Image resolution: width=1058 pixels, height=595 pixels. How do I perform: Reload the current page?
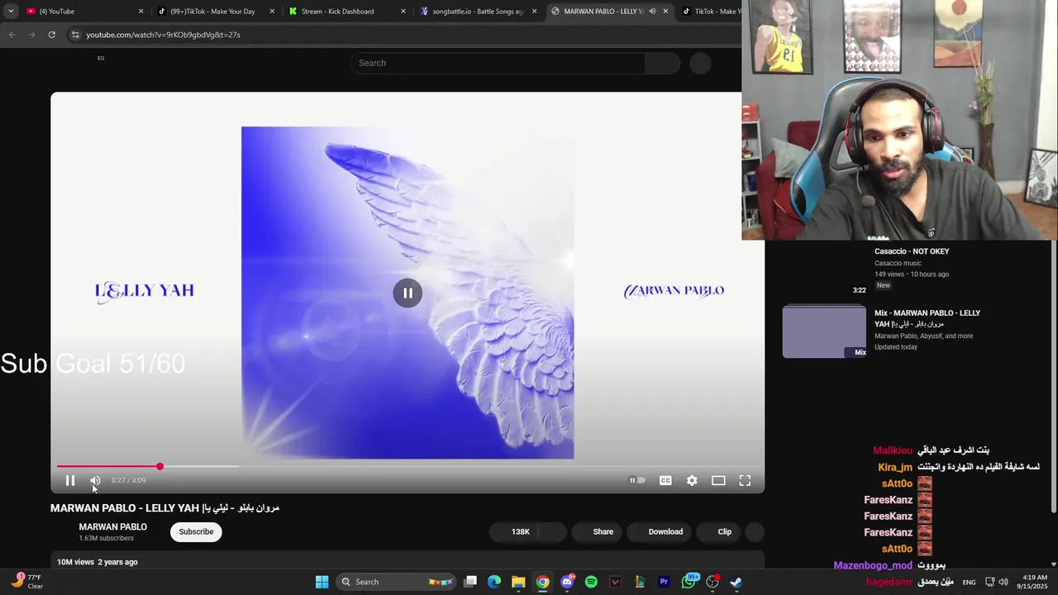click(51, 35)
